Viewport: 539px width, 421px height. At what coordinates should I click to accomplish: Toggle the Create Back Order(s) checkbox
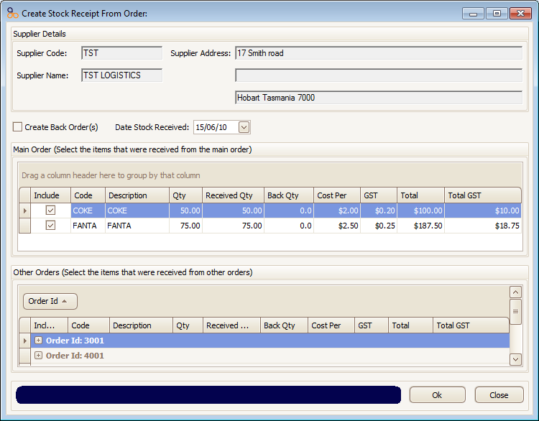pos(17,127)
